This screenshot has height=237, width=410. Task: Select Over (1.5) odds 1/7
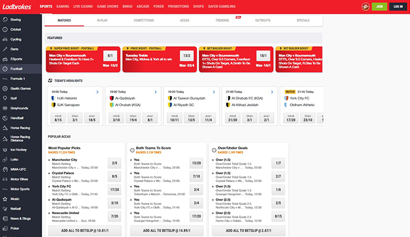click(x=278, y=163)
